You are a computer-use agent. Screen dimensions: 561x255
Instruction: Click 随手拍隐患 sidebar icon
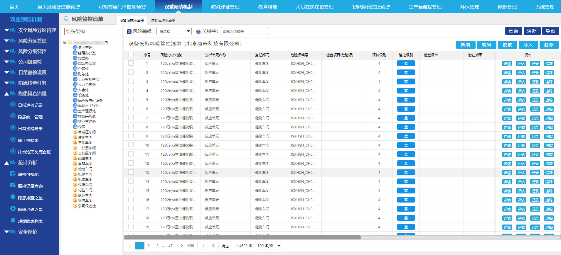[x=13, y=140]
